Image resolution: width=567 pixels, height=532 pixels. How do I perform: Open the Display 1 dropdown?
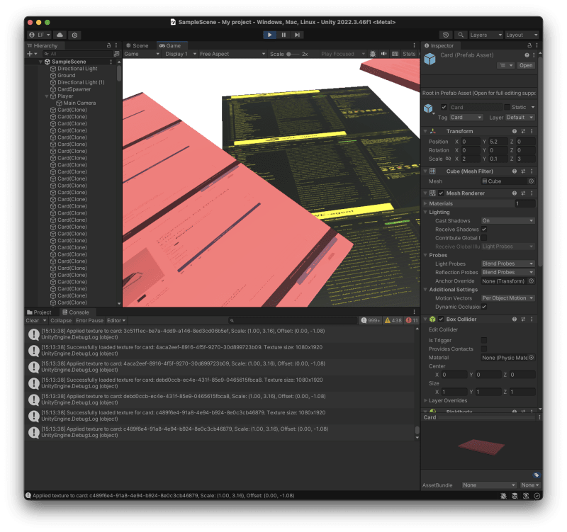point(181,54)
